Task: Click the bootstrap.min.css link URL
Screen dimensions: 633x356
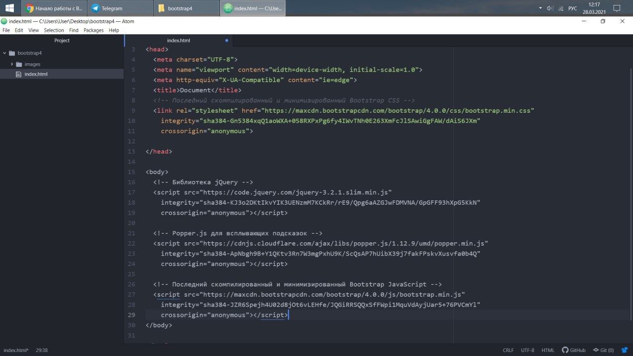Action: coord(398,111)
